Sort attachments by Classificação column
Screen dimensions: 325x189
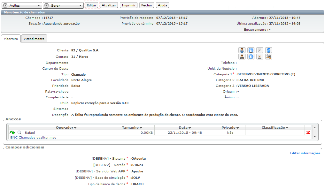275,127
